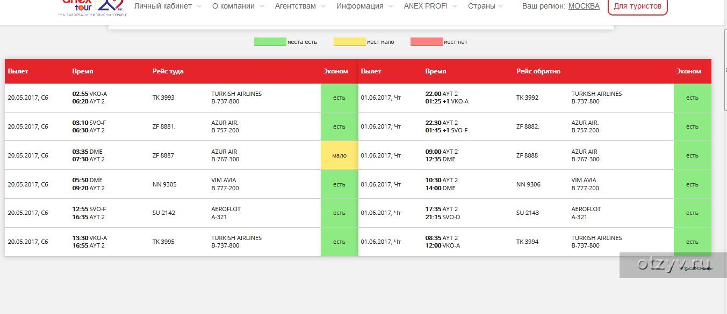Open the О компании menu
The width and height of the screenshot is (727, 314).
point(238,6)
